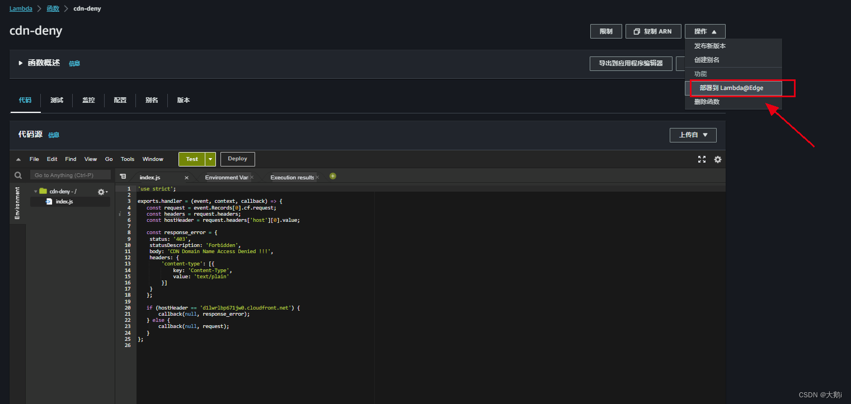Switch to the 代码 tab
Screen dimensions: 851x404
[25, 100]
